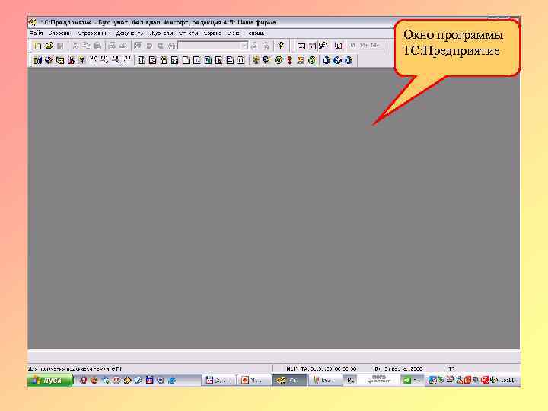This screenshot has width=548, height=411.
Task: Click the Cut scissors toolbar icon
Action: 75,46
